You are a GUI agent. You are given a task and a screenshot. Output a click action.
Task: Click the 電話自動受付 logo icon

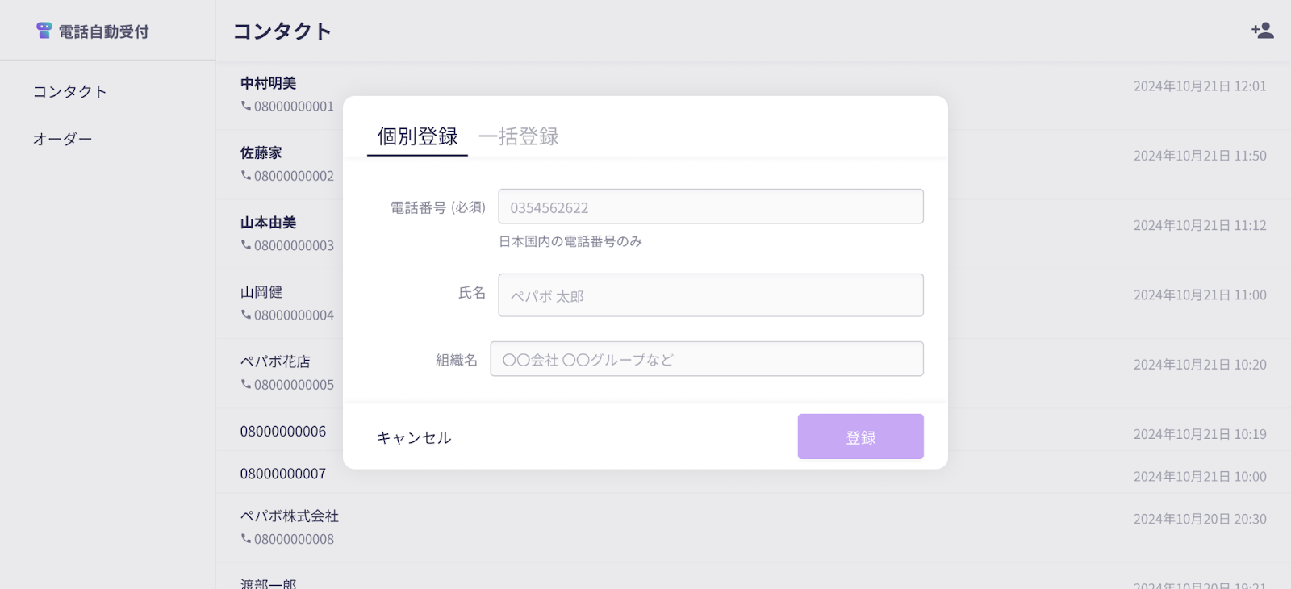44,31
